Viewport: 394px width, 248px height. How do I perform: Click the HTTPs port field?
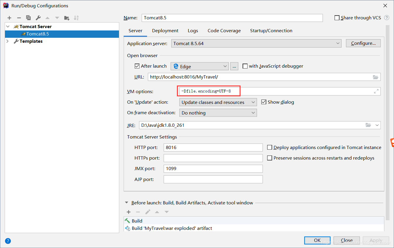coord(213,158)
